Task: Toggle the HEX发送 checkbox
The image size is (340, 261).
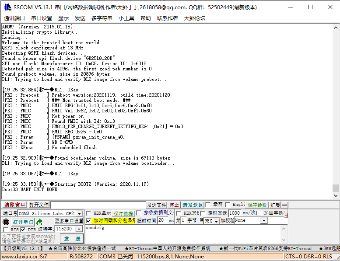Action: pos(179,213)
